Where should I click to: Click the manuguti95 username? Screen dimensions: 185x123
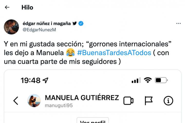click(59, 106)
